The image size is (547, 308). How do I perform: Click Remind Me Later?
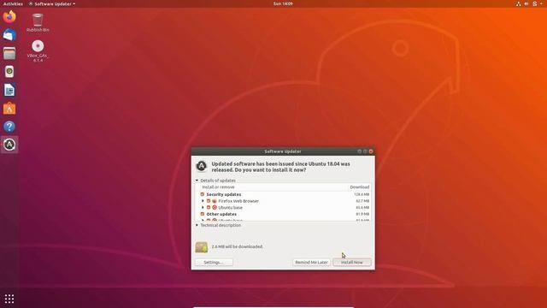[311, 263]
